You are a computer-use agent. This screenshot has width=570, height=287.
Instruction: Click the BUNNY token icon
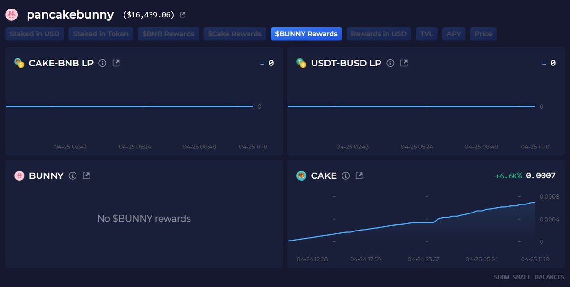[x=19, y=176]
